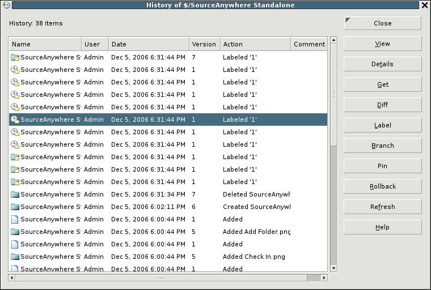Sort the history by the Date column

[x=149, y=44]
